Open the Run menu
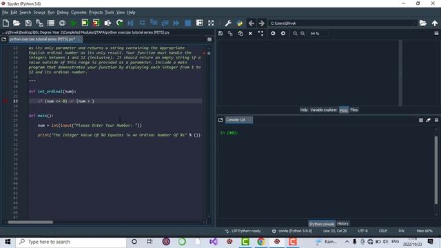 (51, 12)
